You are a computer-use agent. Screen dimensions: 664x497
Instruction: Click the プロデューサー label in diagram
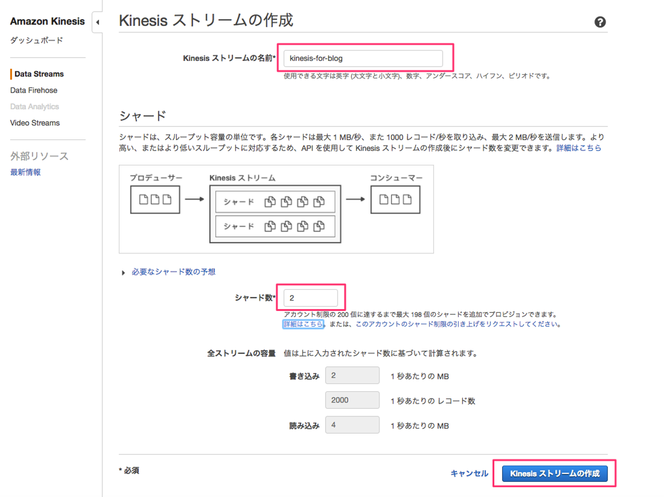pos(156,178)
